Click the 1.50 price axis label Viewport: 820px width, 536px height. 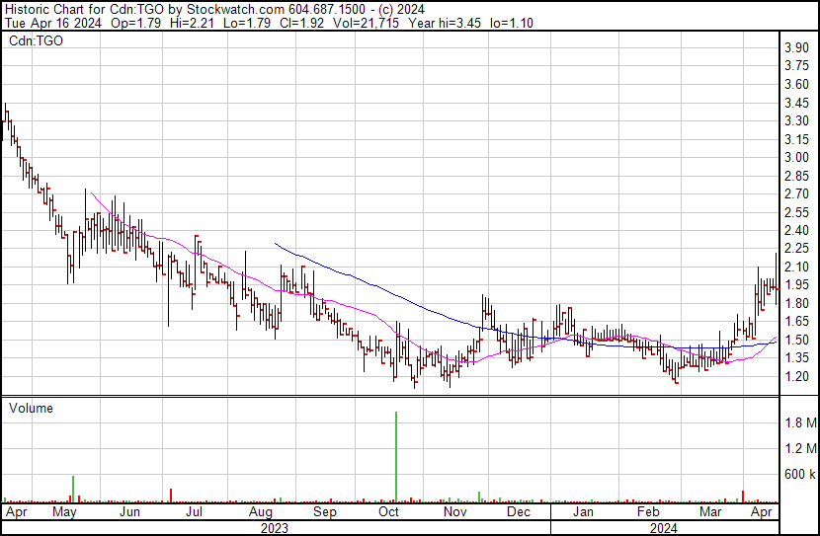pos(796,340)
